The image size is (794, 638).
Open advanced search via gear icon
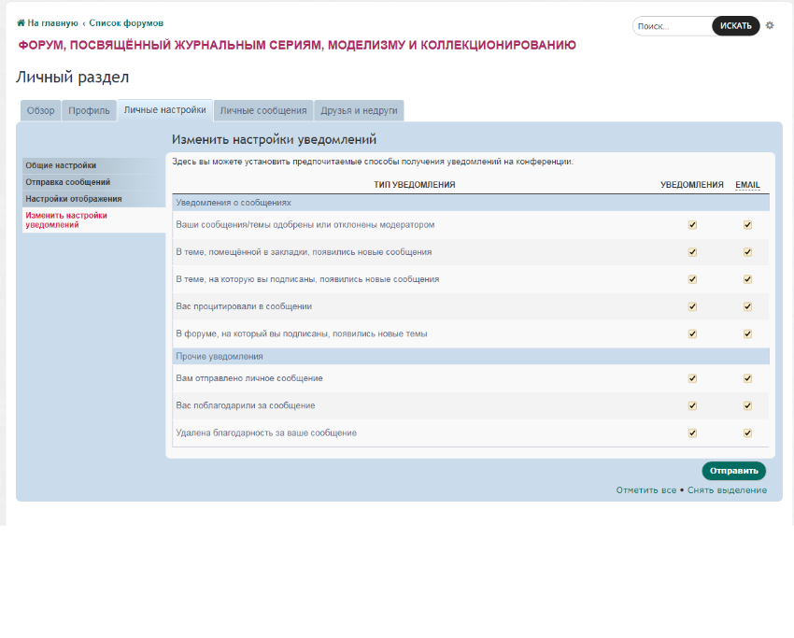click(770, 25)
